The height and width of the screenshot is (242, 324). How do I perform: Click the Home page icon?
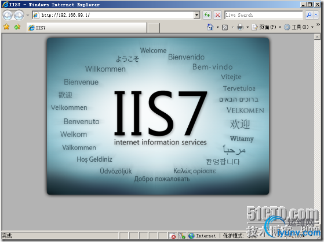pos(210,27)
